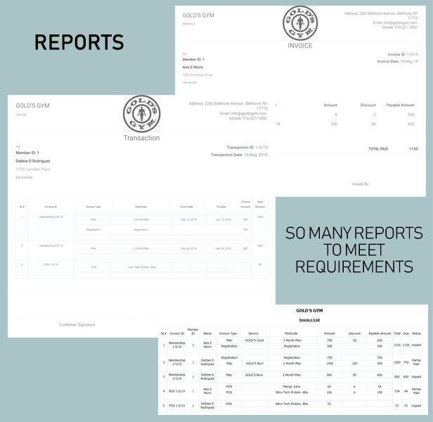Image resolution: width=433 pixels, height=422 pixels.
Task: Click the 1650 paid amount in Transaction table
Action: 260,217
